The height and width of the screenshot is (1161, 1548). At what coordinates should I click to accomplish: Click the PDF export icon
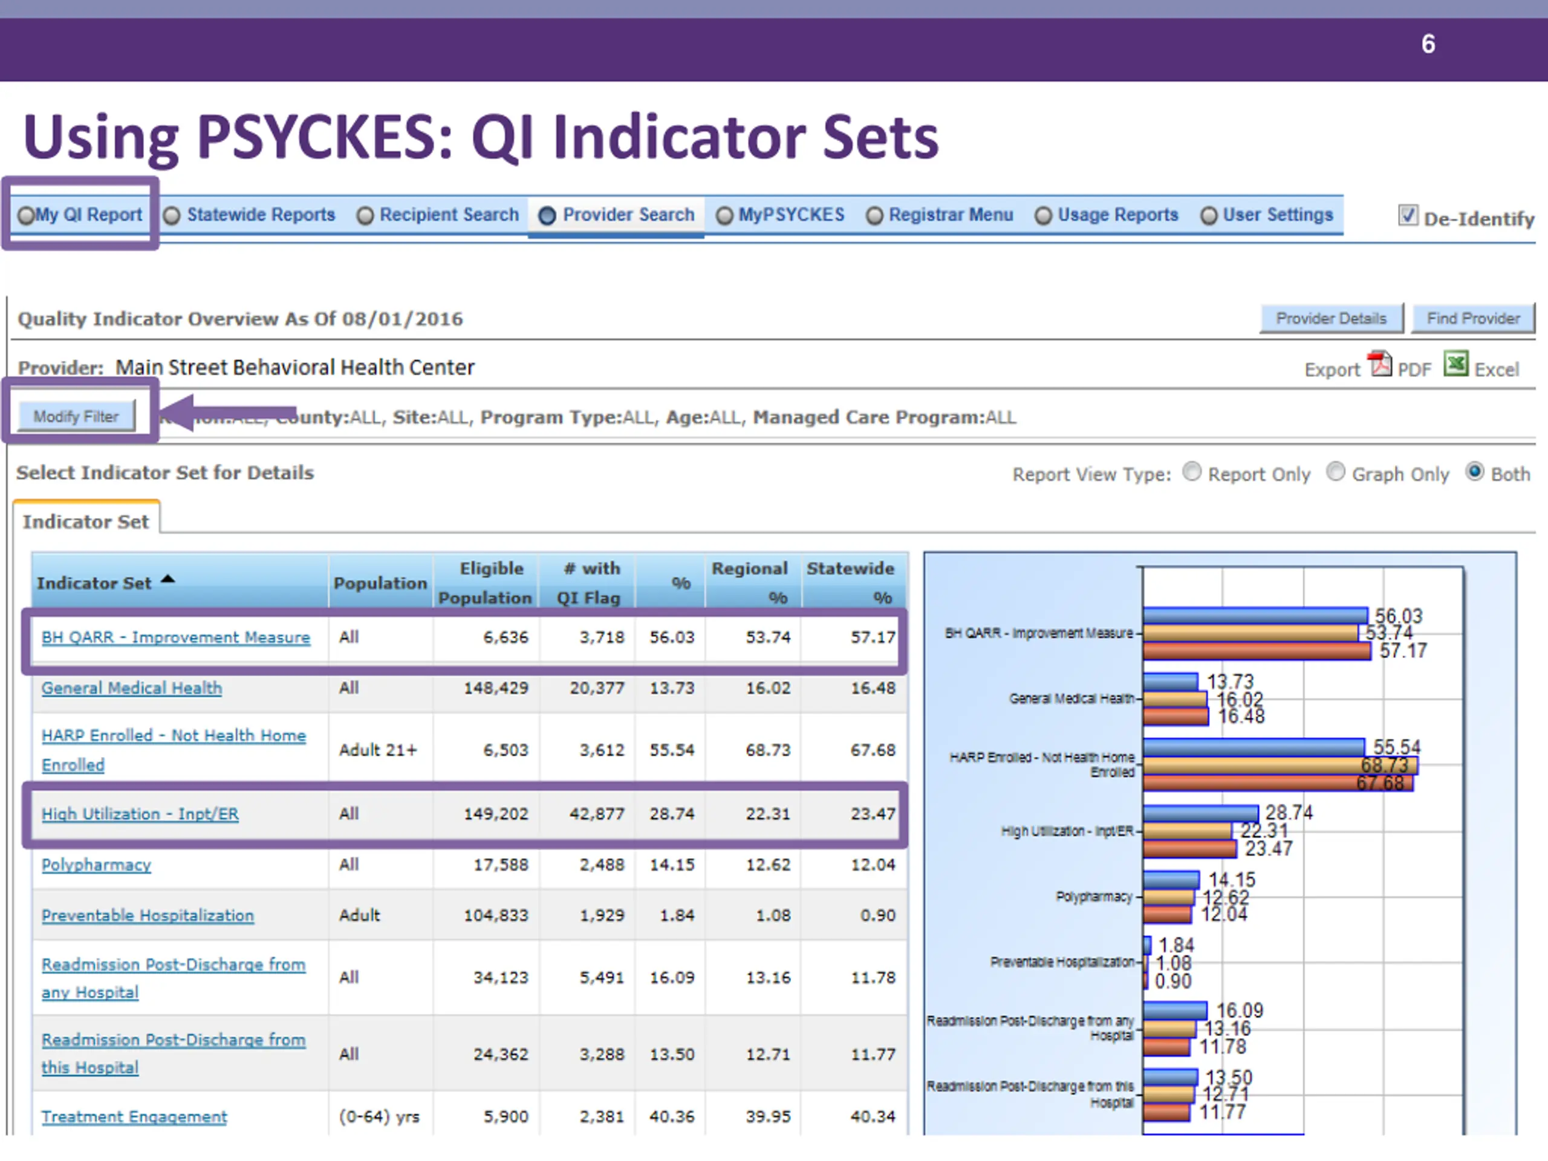coord(1380,364)
